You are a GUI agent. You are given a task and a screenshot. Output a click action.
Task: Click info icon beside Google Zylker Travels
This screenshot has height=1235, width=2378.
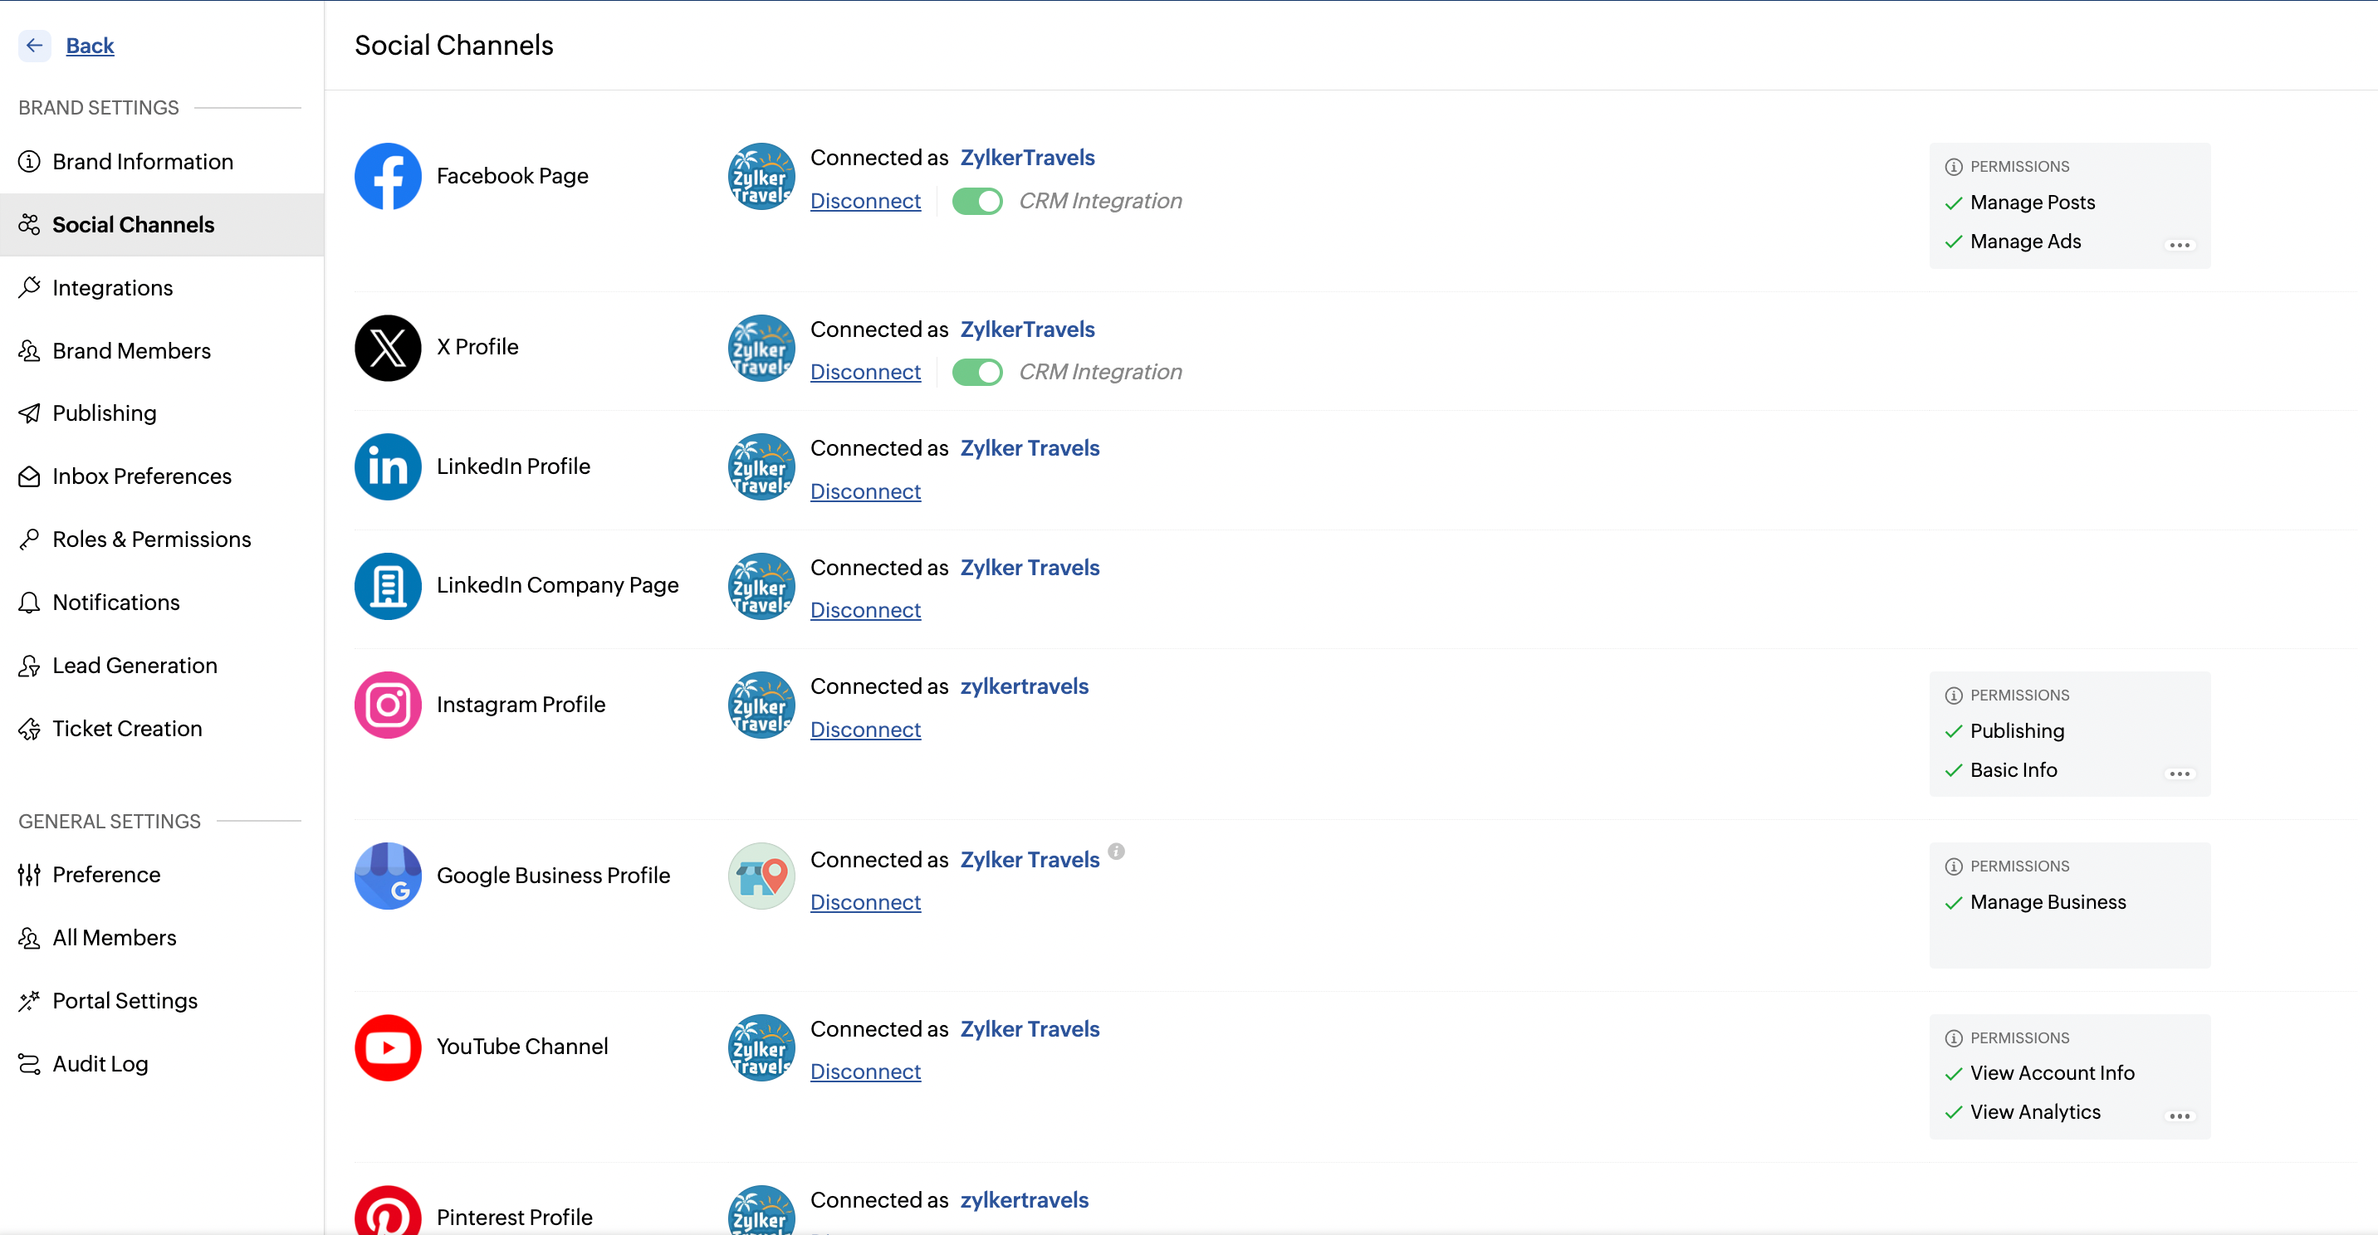click(x=1116, y=851)
